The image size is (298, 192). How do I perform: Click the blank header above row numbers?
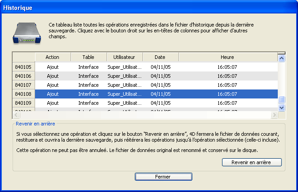coord(23,57)
